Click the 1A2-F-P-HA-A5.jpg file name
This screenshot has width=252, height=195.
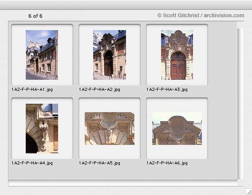click(x=99, y=163)
